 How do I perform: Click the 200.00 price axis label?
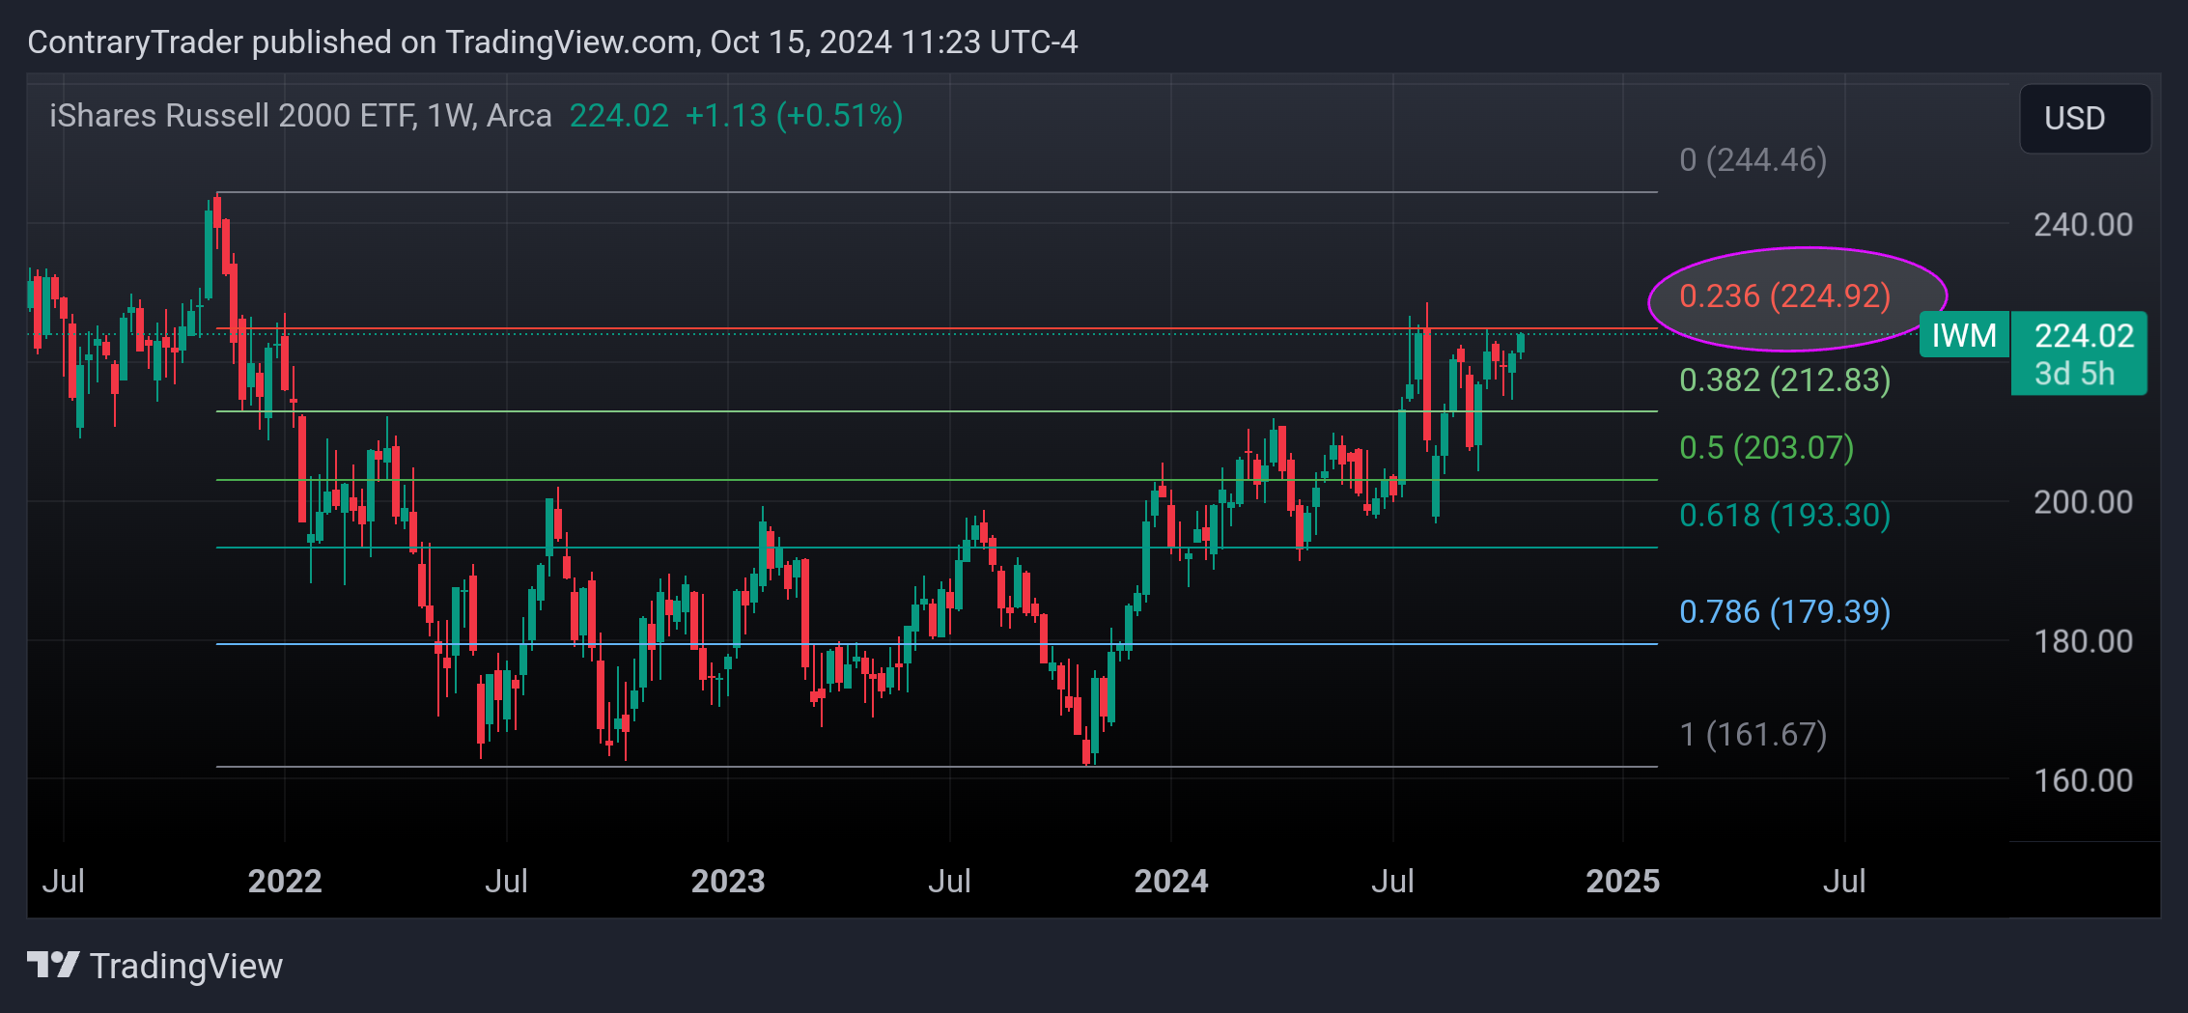pos(2083,502)
